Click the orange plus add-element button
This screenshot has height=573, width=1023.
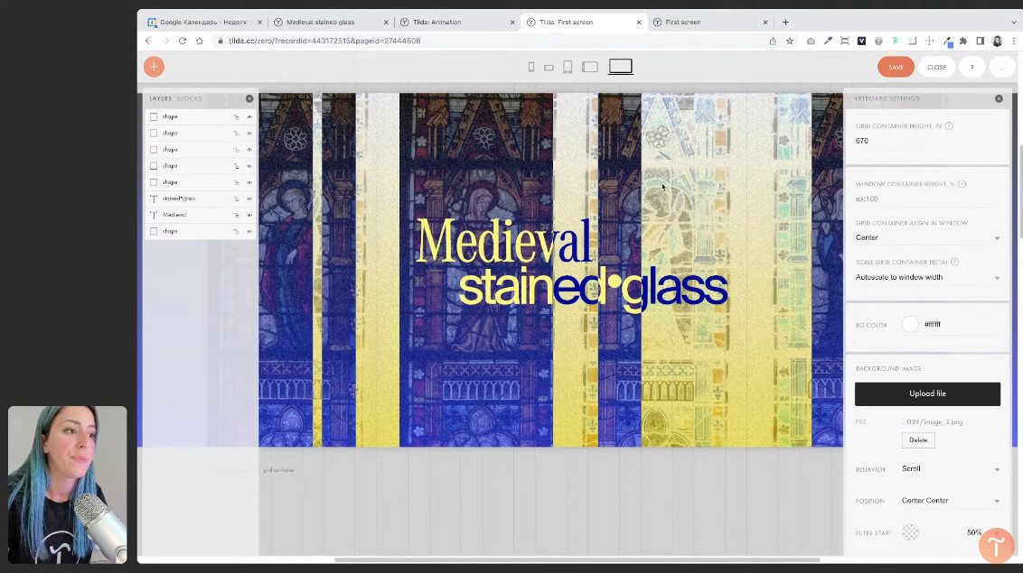point(154,67)
